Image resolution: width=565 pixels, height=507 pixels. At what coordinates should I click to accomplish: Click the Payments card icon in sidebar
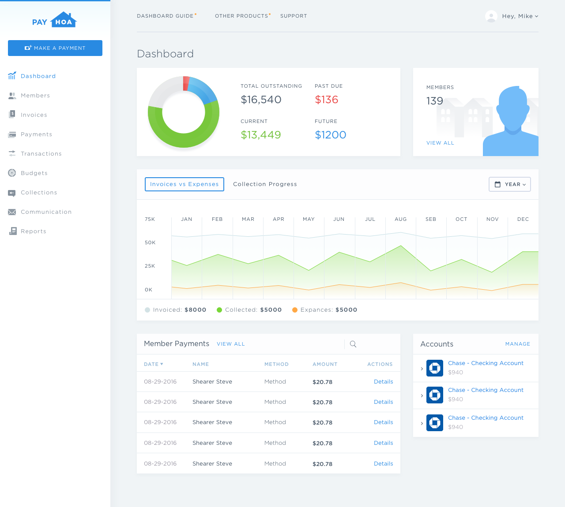(x=12, y=134)
